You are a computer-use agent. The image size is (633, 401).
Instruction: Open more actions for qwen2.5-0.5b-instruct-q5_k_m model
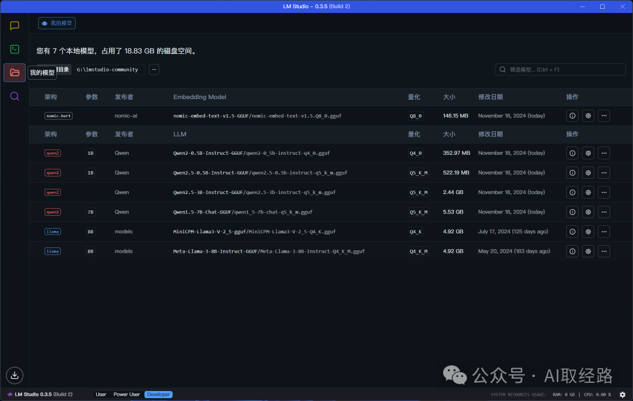pos(604,173)
